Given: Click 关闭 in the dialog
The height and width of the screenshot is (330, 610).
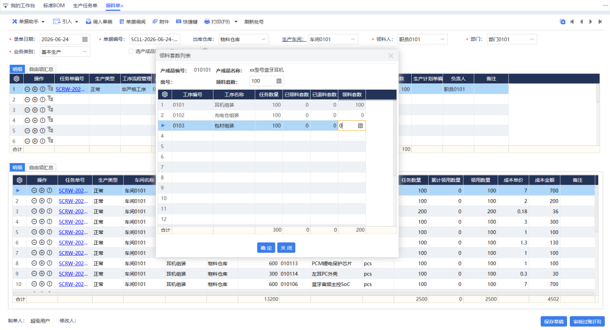Looking at the screenshot, I should 286,248.
